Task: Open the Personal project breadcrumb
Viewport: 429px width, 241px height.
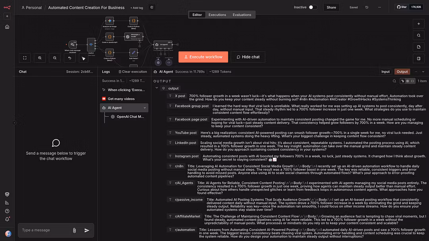Action: pos(31,8)
